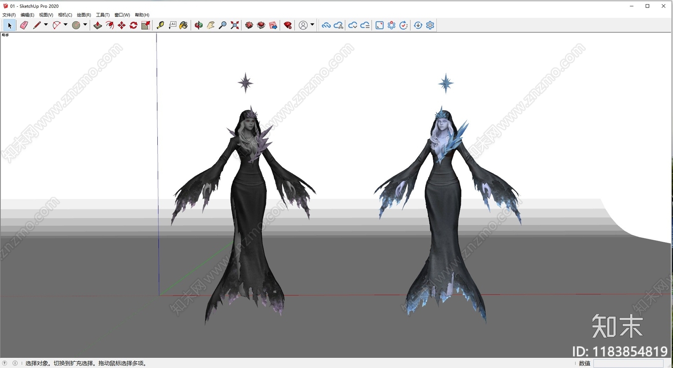This screenshot has width=673, height=368.
Task: Open the Extension Warehouse
Action: point(261,25)
